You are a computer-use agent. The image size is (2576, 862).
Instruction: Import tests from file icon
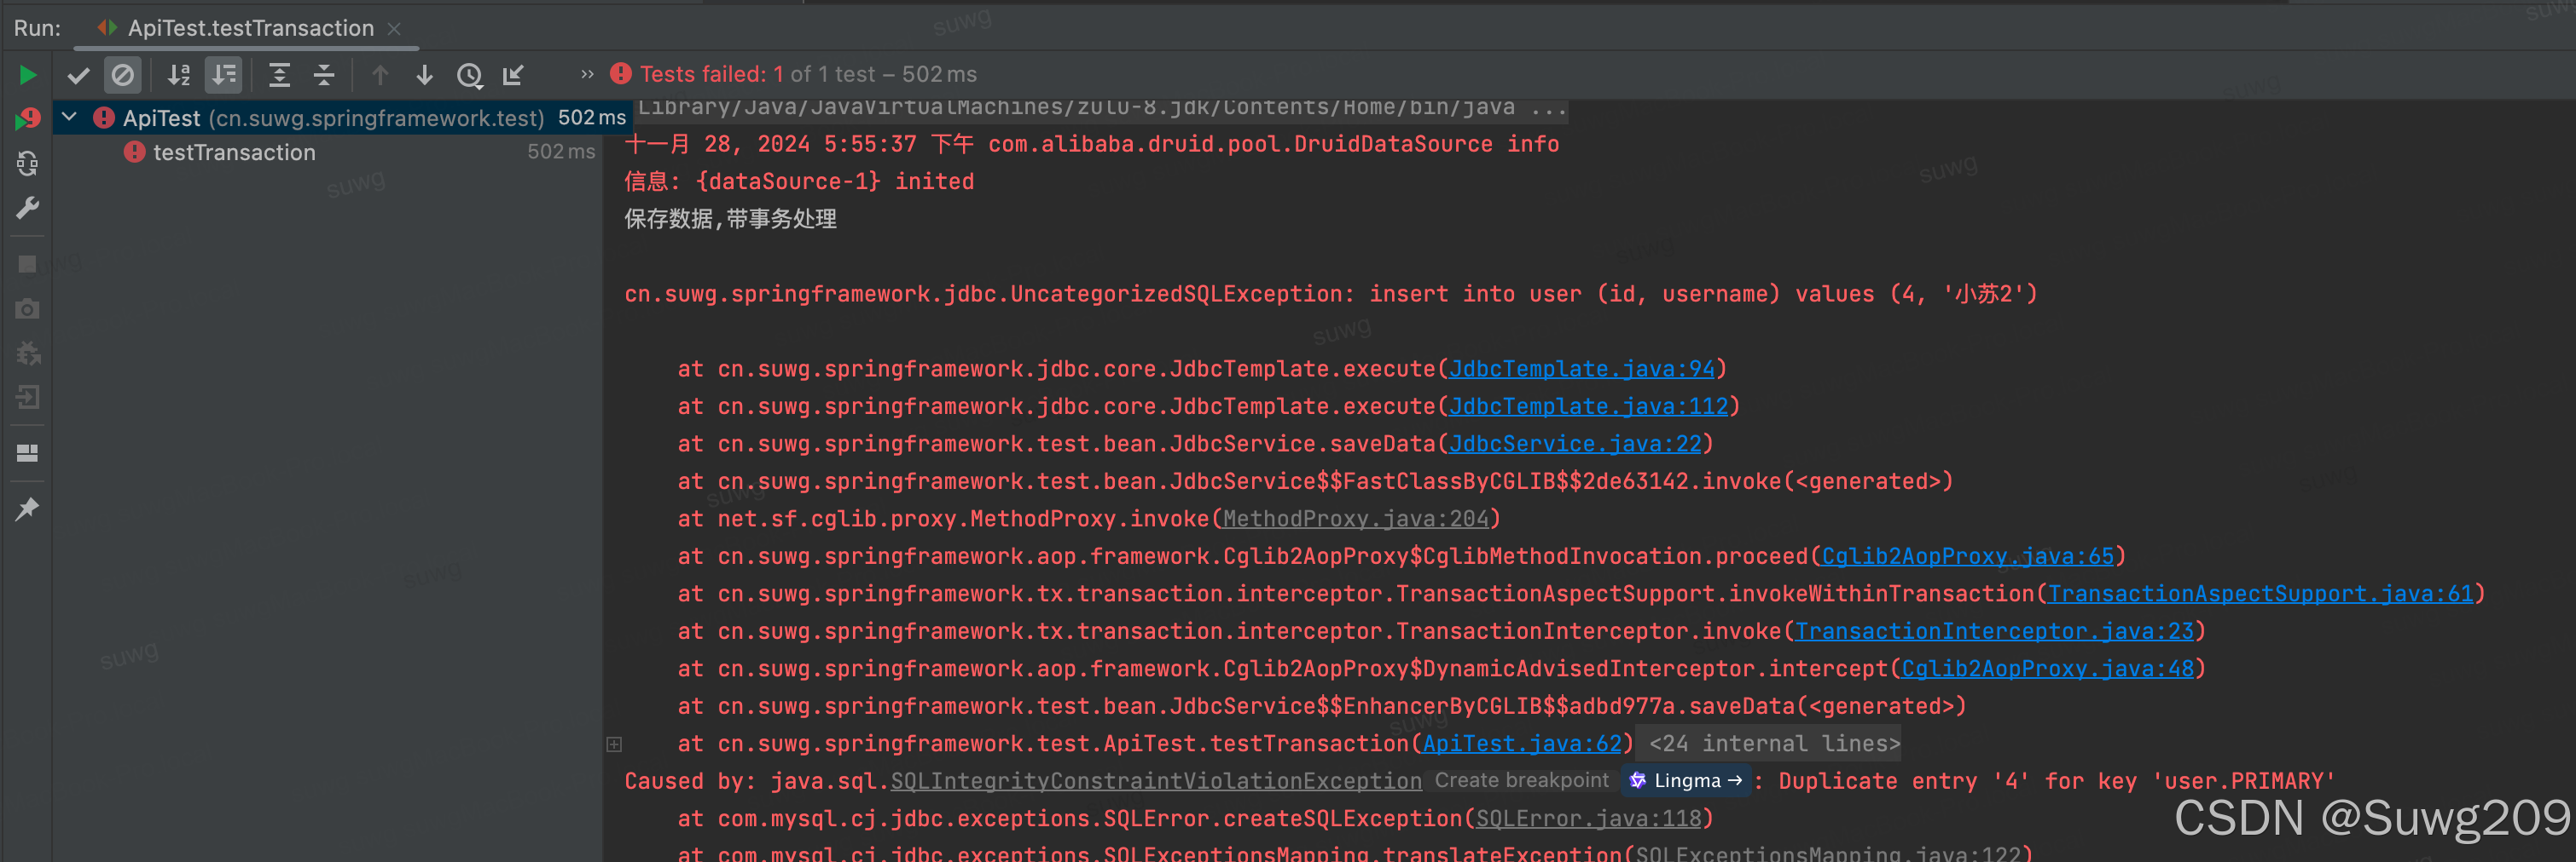click(x=513, y=75)
